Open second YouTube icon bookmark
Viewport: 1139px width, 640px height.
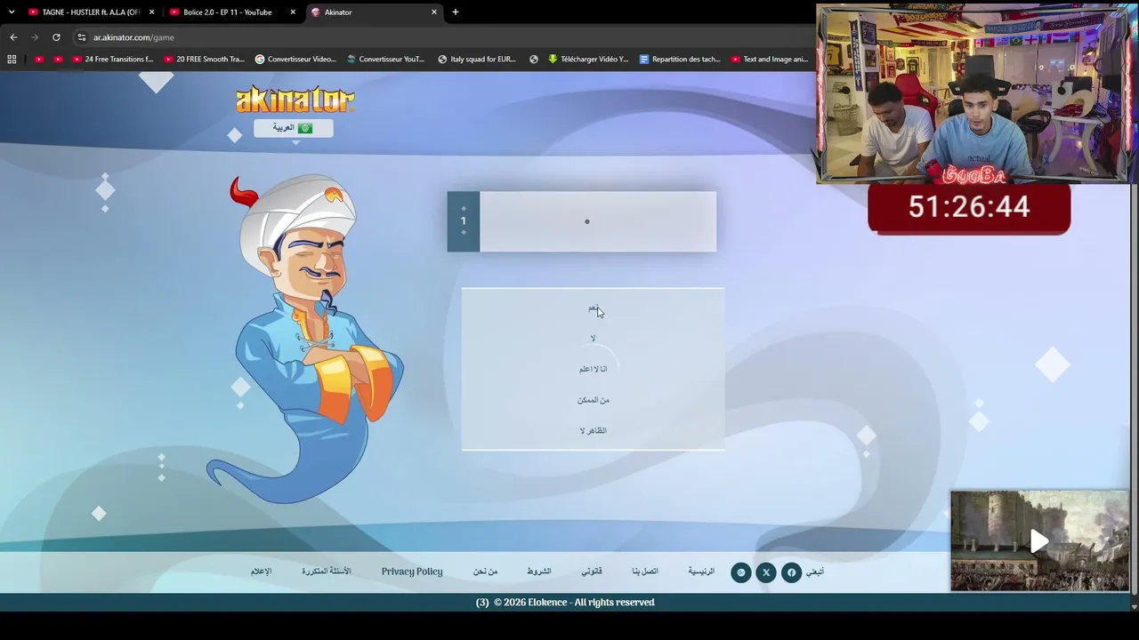[58, 60]
